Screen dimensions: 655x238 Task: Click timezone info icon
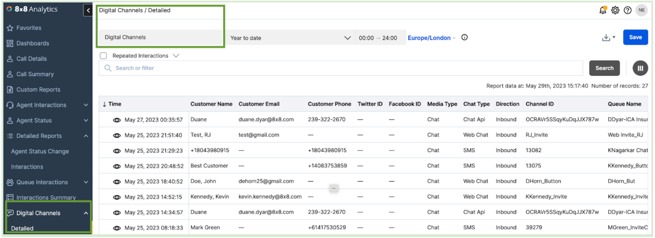point(464,37)
